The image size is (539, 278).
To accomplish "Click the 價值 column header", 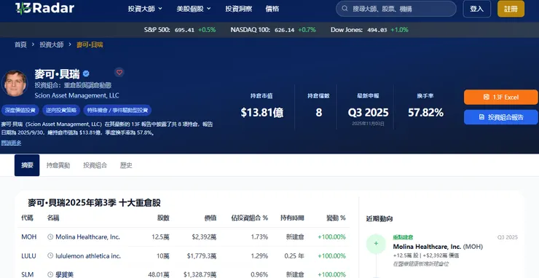I will (211, 218).
